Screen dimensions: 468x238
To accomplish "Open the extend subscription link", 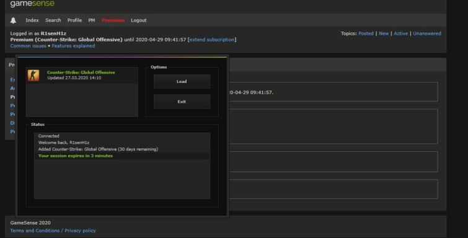I will [x=212, y=40].
